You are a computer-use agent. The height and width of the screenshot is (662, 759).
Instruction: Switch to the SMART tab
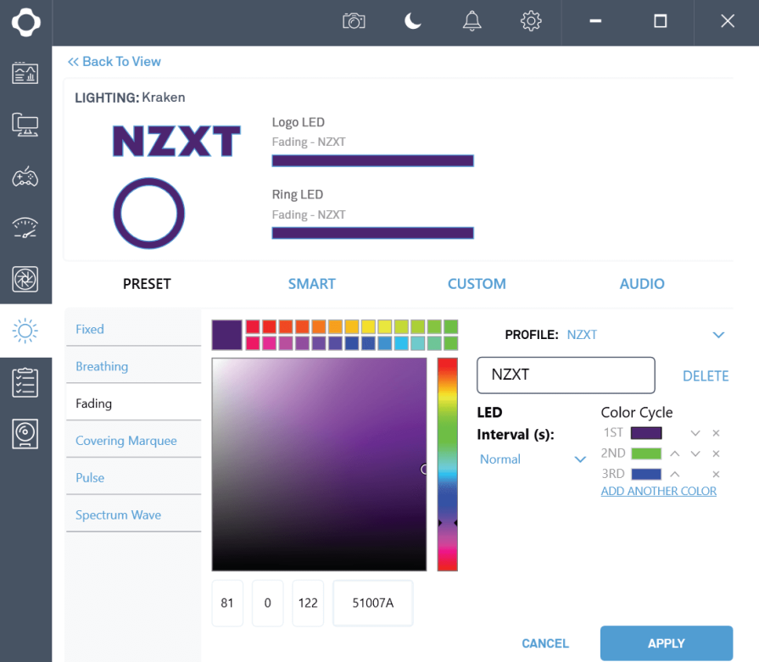click(x=312, y=284)
